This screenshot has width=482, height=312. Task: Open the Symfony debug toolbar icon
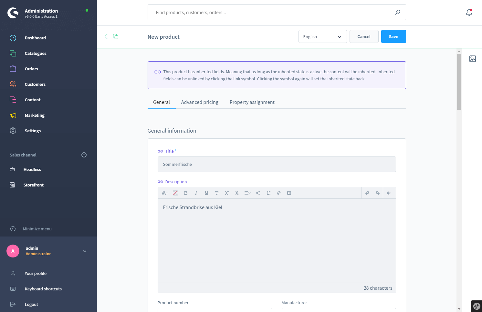point(477,306)
